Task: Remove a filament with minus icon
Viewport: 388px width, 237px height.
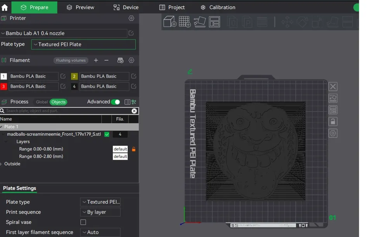Action: pos(106,61)
